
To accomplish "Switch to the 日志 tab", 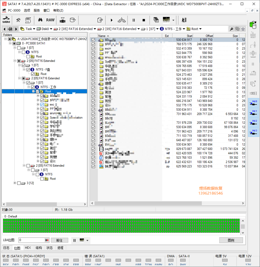I will [7, 248].
